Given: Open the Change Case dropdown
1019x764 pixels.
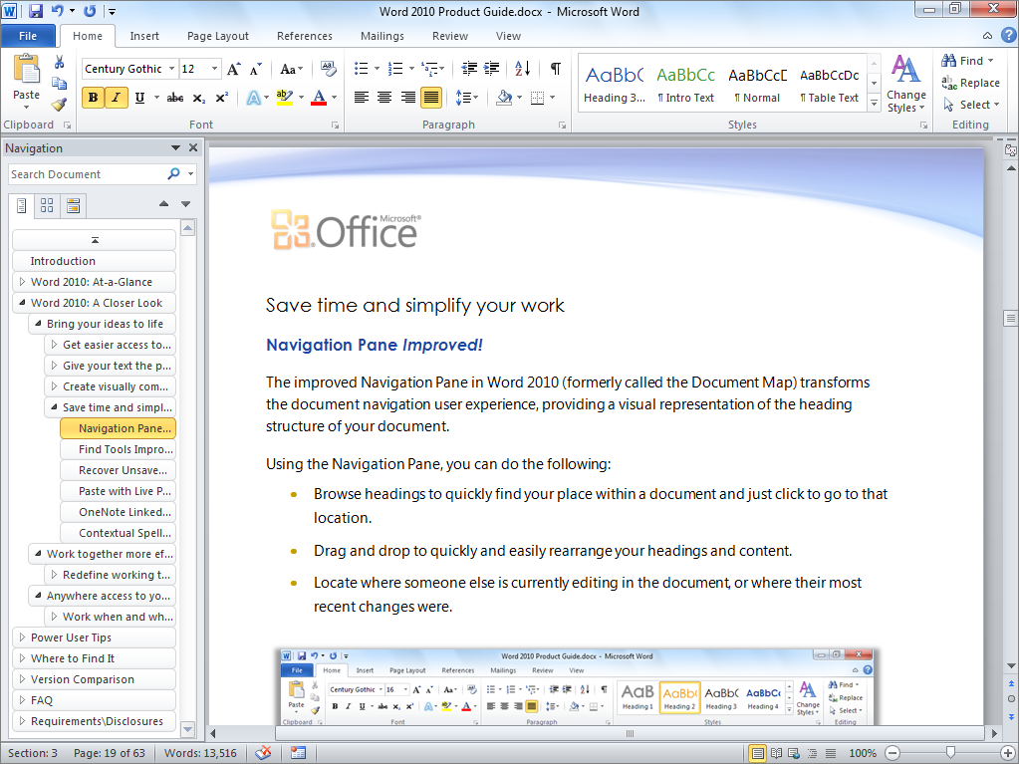Looking at the screenshot, I should coord(291,68).
